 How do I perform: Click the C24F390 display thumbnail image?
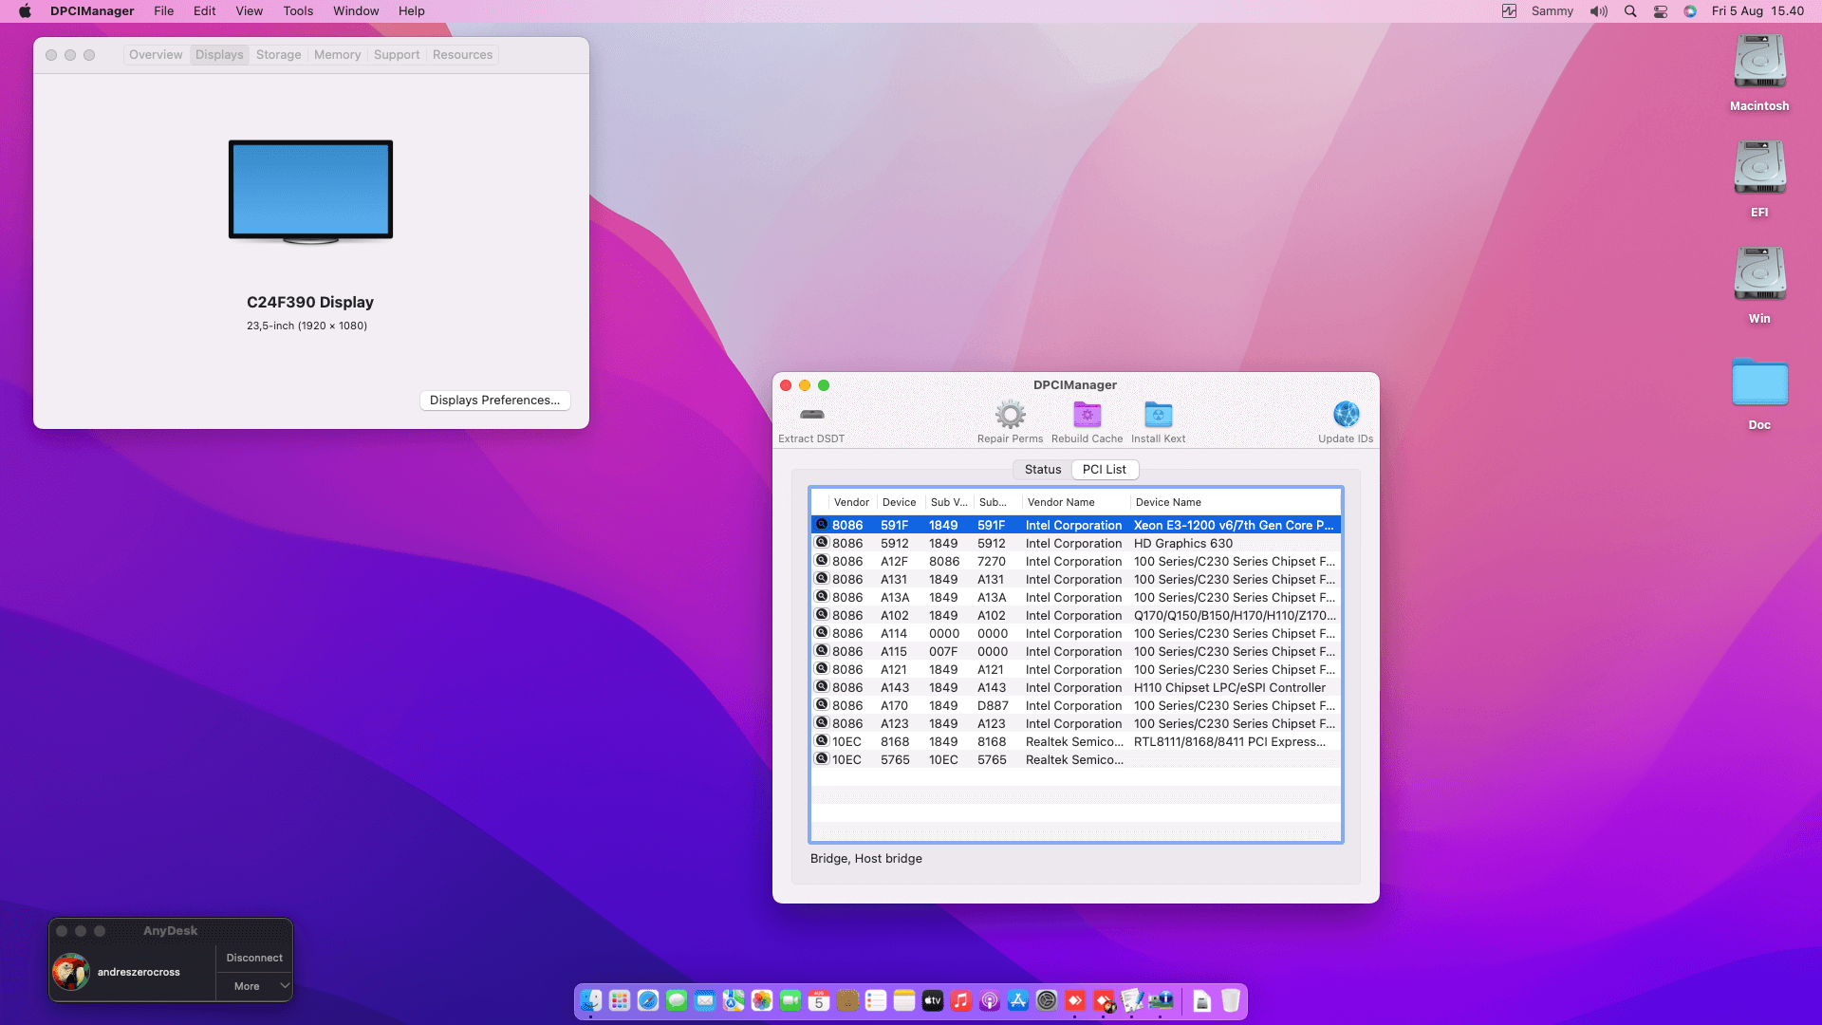[x=310, y=191]
